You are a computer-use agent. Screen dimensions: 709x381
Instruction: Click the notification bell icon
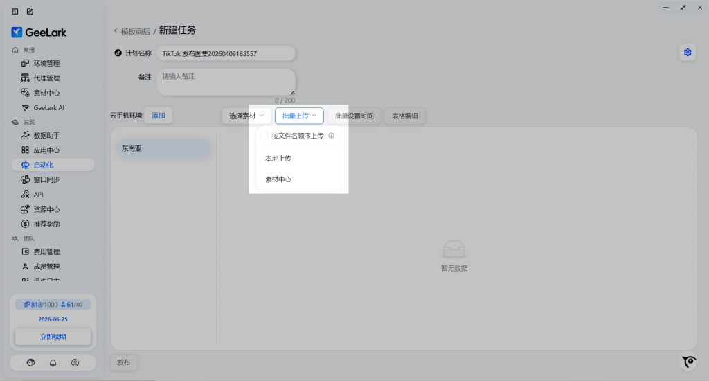tap(53, 362)
